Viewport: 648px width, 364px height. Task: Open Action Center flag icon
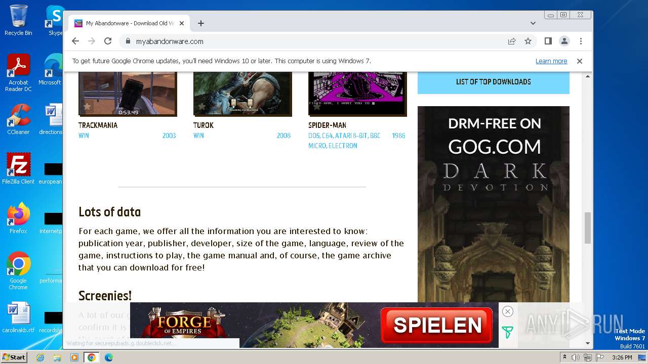point(599,357)
